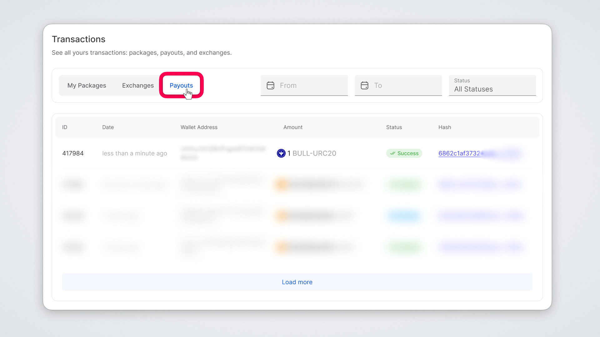Click the Status column header
Viewport: 600px width, 337px height.
pyautogui.click(x=394, y=127)
